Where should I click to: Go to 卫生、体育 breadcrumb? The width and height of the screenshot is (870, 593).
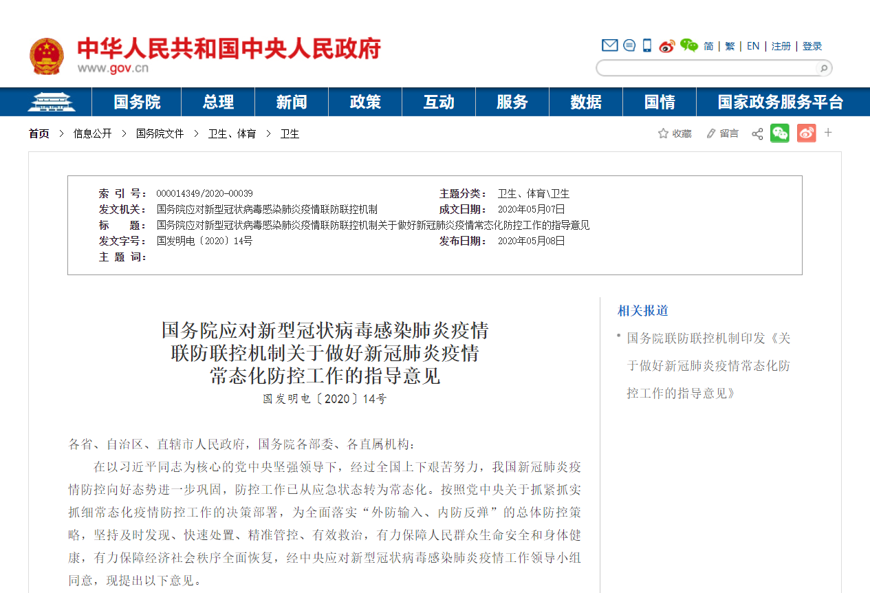(x=232, y=133)
